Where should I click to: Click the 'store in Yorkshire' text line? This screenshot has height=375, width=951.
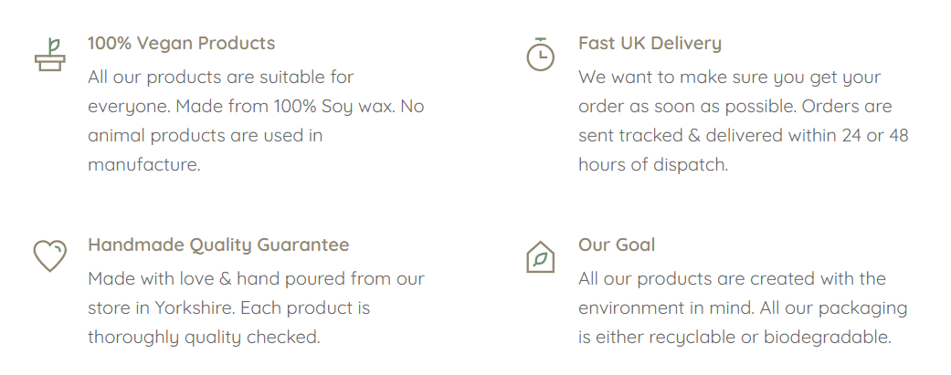point(228,307)
